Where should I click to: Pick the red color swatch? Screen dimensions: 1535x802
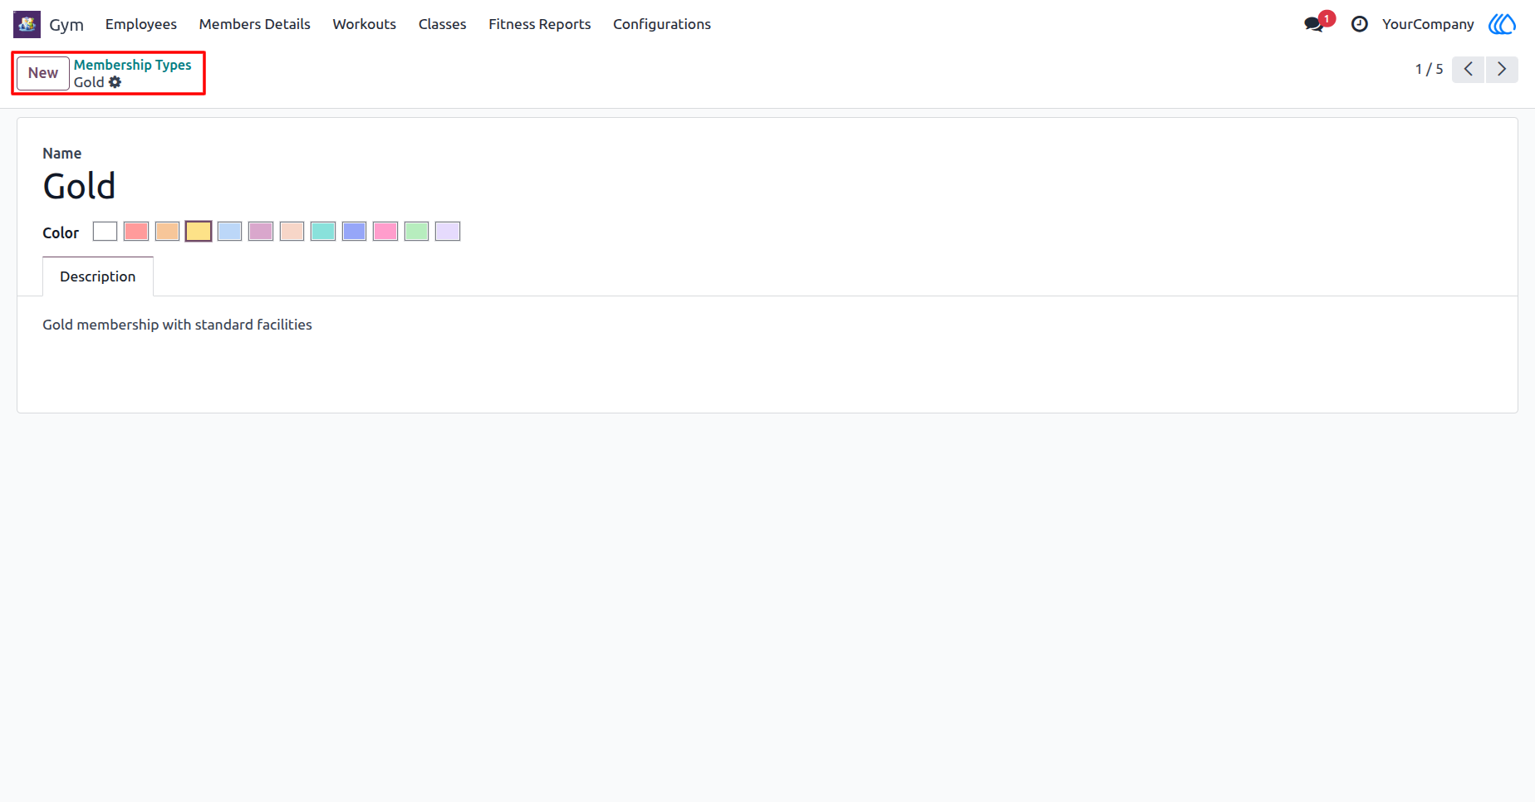136,232
